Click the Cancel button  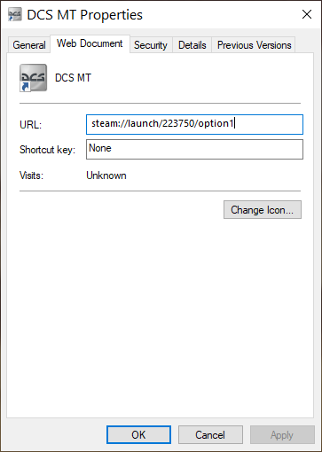(210, 434)
